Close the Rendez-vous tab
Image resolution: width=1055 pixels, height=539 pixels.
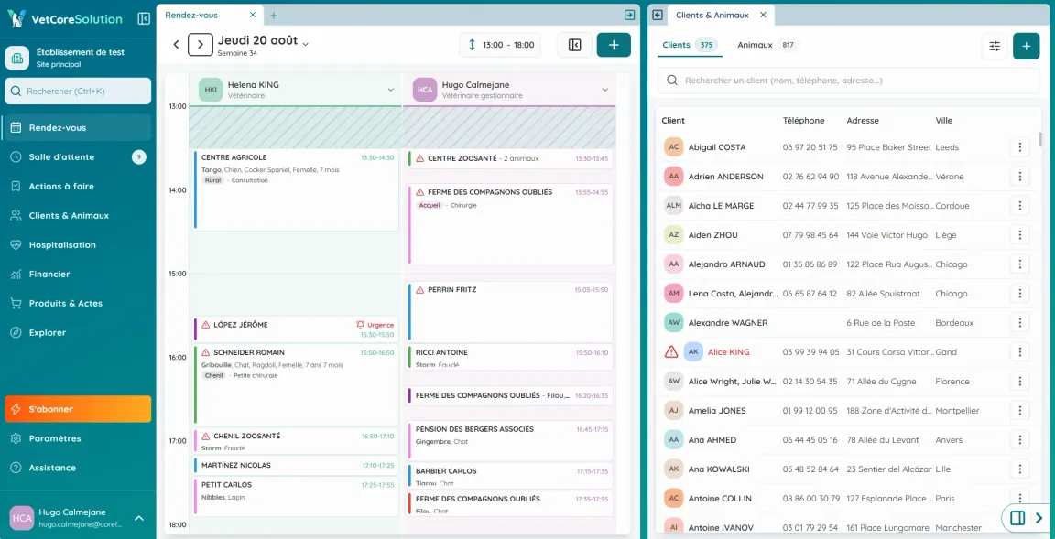click(253, 15)
